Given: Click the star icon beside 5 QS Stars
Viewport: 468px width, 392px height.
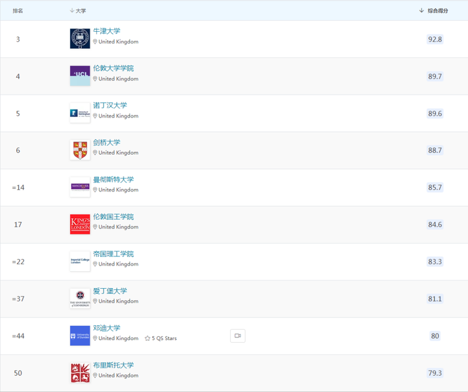Looking at the screenshot, I should (x=148, y=338).
